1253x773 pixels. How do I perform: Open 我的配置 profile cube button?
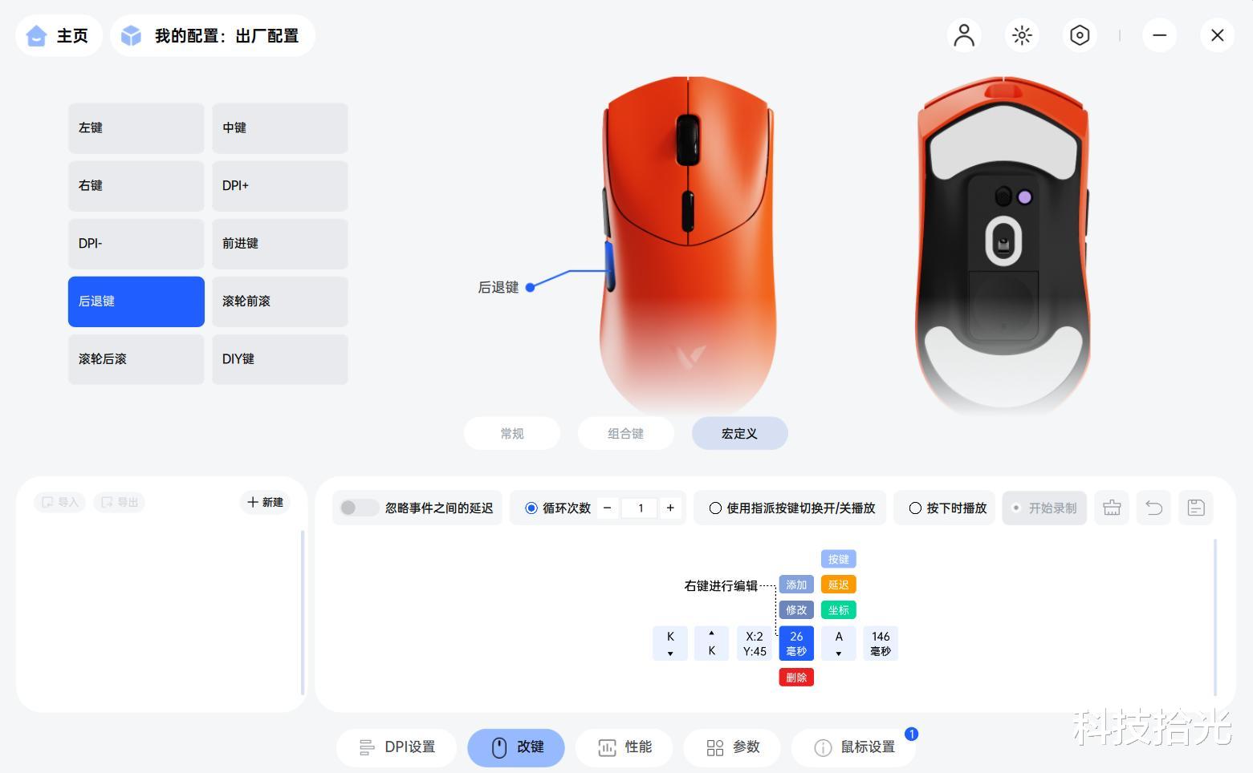212,35
